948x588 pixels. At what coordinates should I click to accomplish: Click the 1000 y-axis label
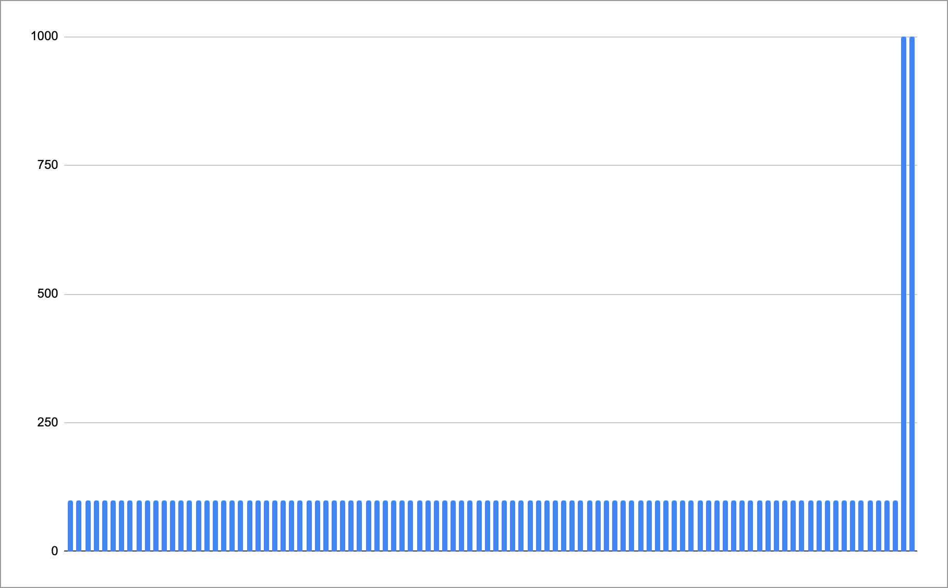(44, 36)
